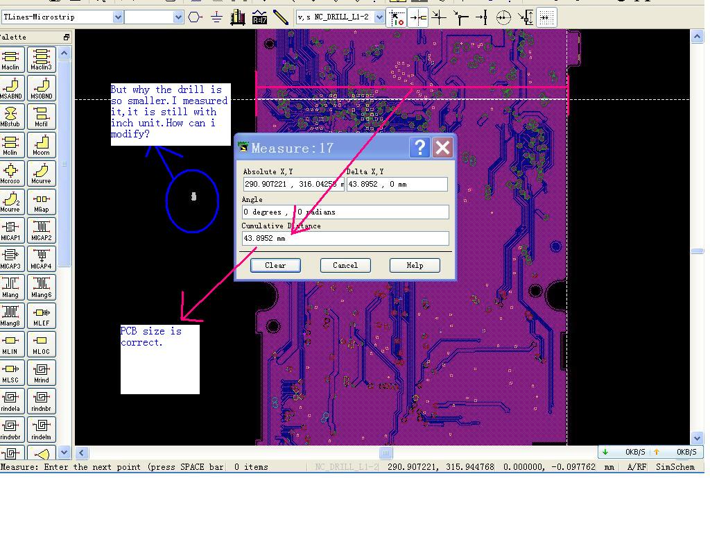Open the empty component history dropdown
The width and height of the screenshot is (710, 533).
tap(178, 17)
